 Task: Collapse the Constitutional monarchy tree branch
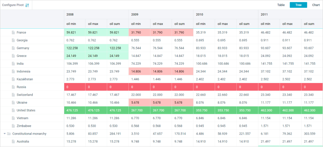point(4,134)
